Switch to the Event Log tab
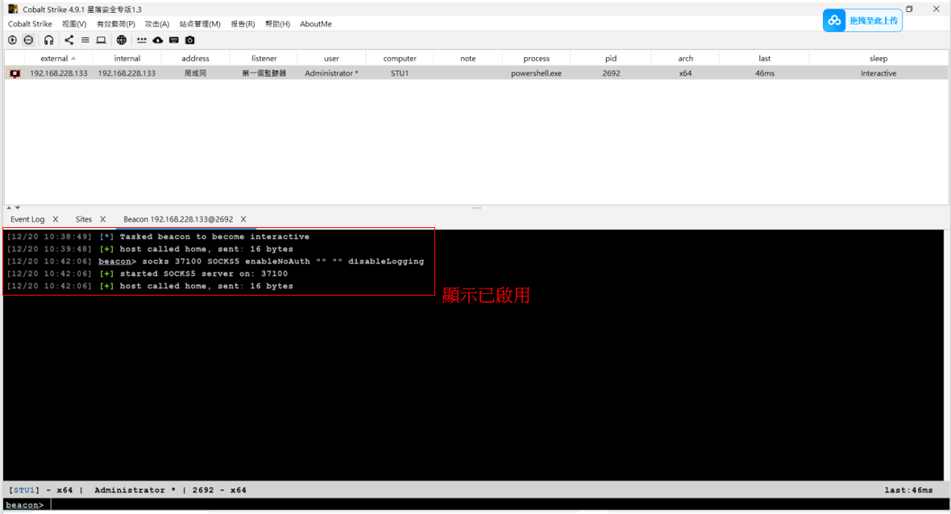The height and width of the screenshot is (514, 951). click(27, 219)
